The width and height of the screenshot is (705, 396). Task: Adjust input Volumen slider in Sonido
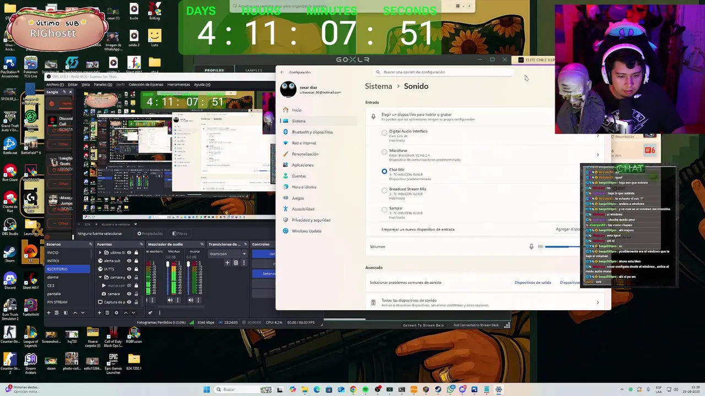click(562, 246)
